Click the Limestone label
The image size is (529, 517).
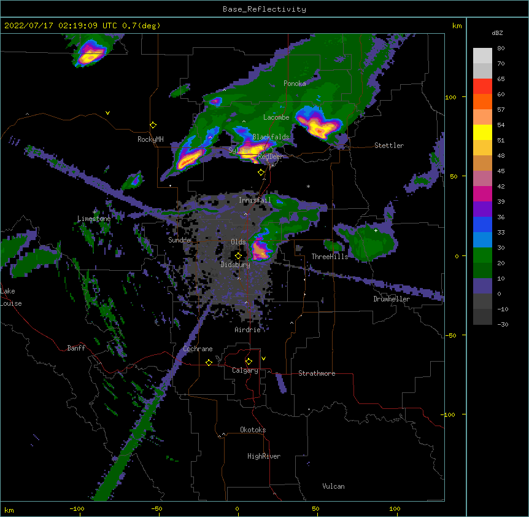click(x=94, y=219)
